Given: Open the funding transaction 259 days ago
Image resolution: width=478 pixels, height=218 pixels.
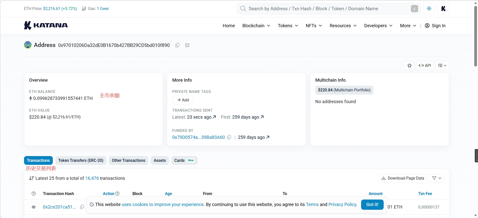Looking at the screenshot, I should 254,137.
